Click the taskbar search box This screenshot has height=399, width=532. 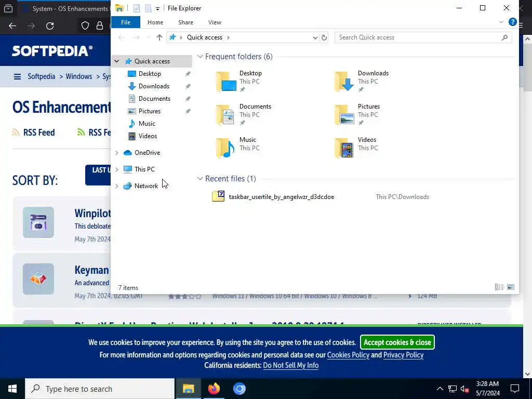click(x=100, y=389)
